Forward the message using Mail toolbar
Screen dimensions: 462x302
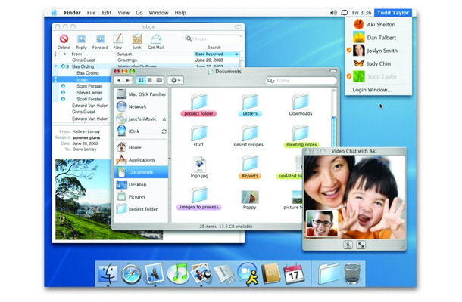(x=100, y=39)
